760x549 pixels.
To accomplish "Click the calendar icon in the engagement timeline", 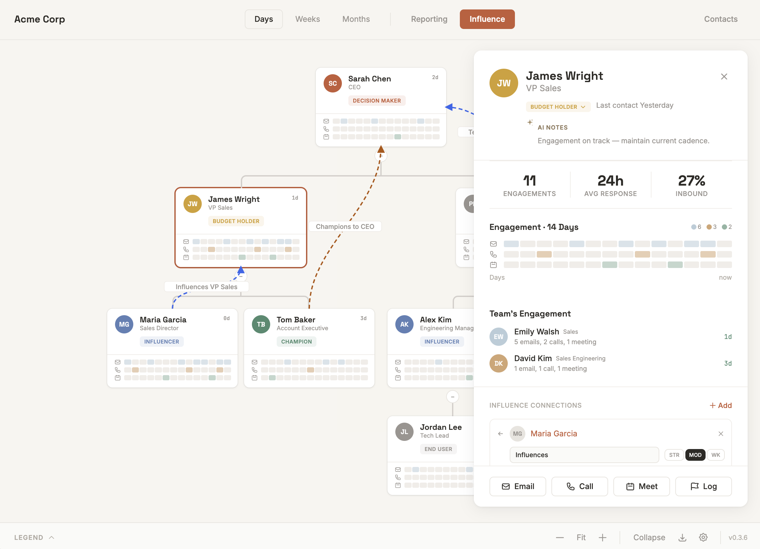I will 493,264.
